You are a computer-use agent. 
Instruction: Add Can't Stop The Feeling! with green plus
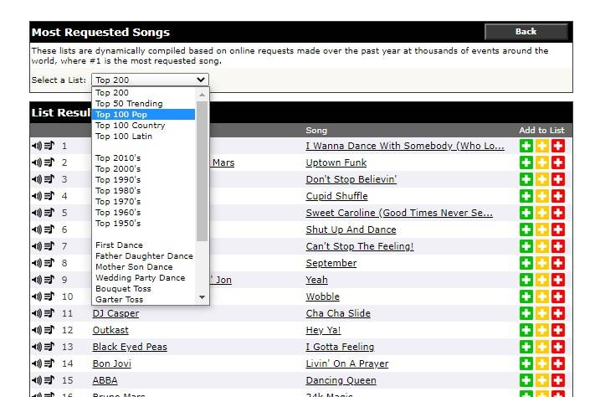pyautogui.click(x=526, y=246)
